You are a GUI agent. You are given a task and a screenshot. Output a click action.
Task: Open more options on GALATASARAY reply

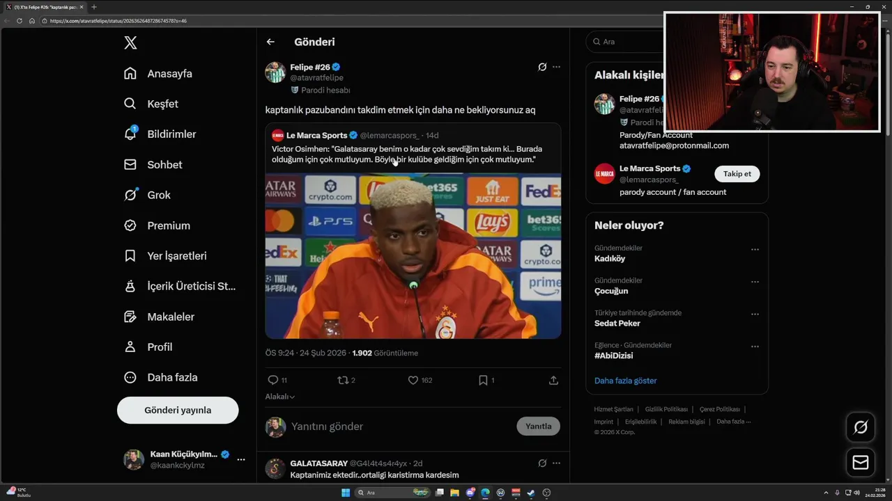[556, 463]
